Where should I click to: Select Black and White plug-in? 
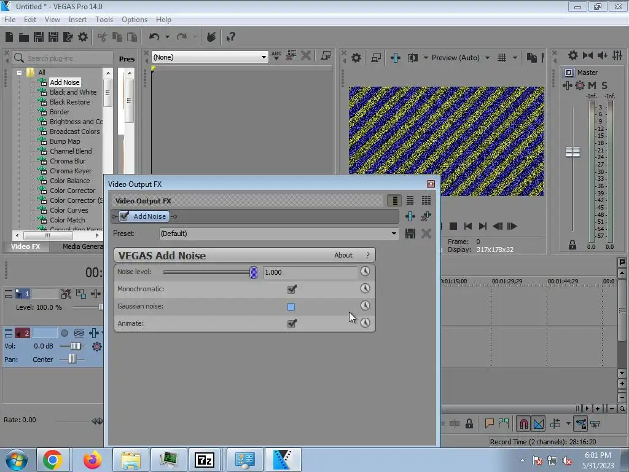point(73,92)
